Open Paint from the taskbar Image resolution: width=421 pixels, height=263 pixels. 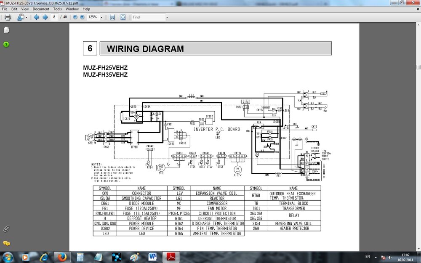(135, 258)
